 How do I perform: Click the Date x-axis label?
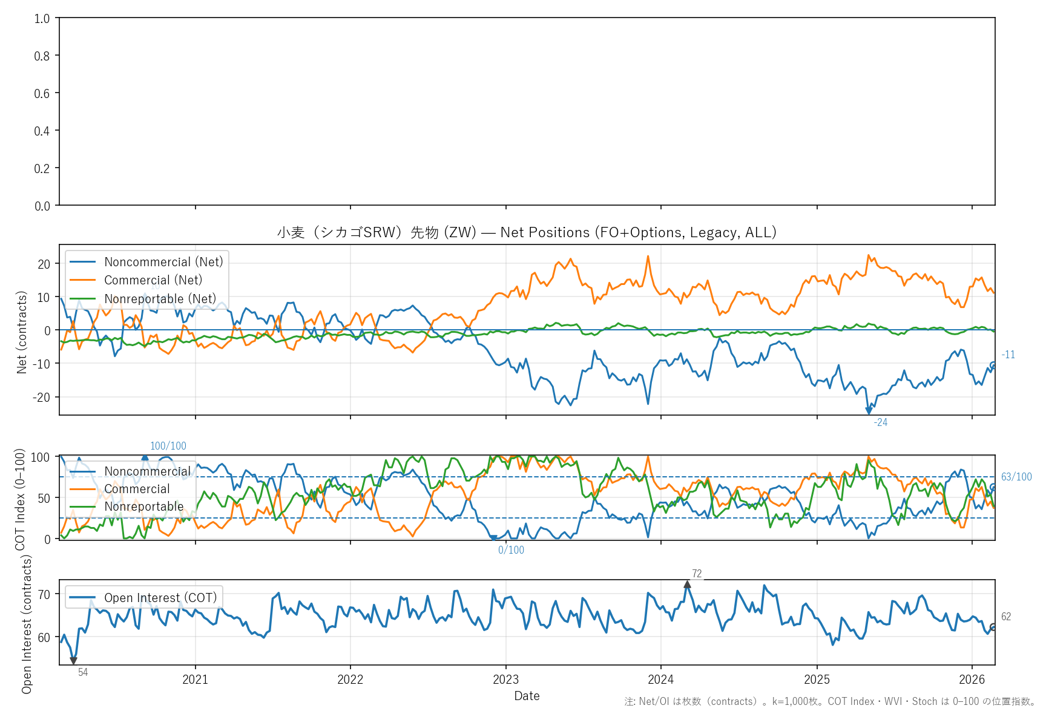(527, 696)
